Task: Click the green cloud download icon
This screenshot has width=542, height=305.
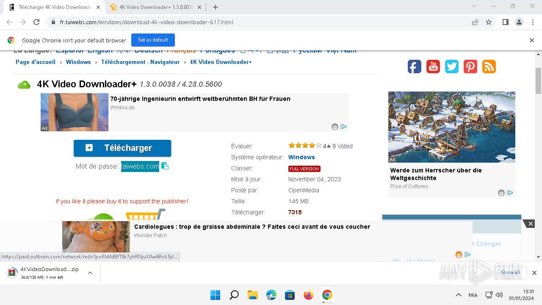Action: [x=24, y=84]
